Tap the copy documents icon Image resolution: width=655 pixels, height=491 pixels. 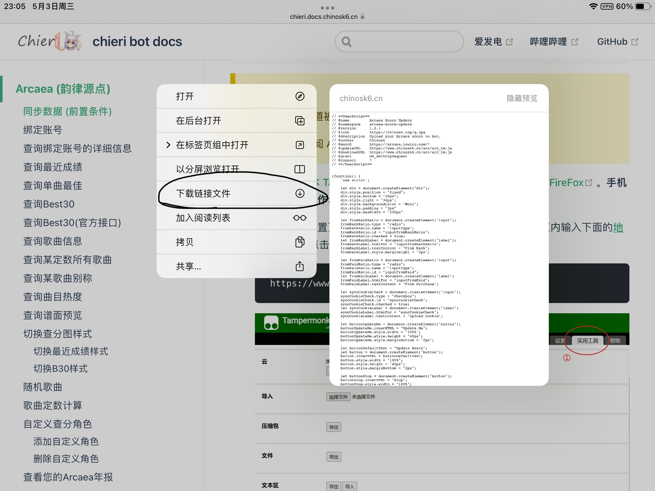pos(300,242)
